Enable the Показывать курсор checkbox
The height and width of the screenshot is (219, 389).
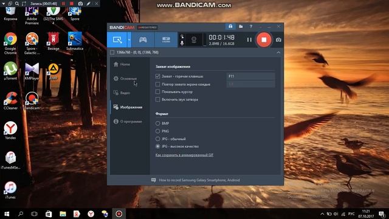pos(158,92)
